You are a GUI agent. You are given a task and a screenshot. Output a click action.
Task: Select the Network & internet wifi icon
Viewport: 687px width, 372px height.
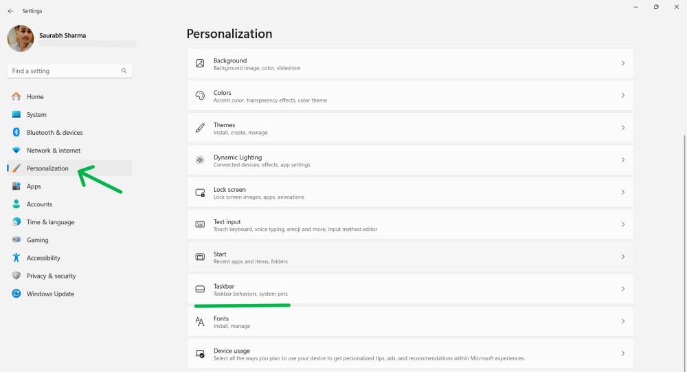tap(16, 151)
